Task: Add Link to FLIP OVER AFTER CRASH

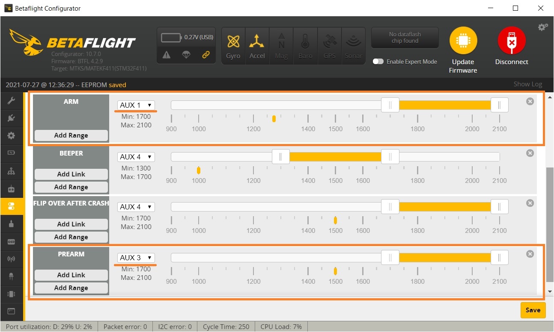Action: 71,224
